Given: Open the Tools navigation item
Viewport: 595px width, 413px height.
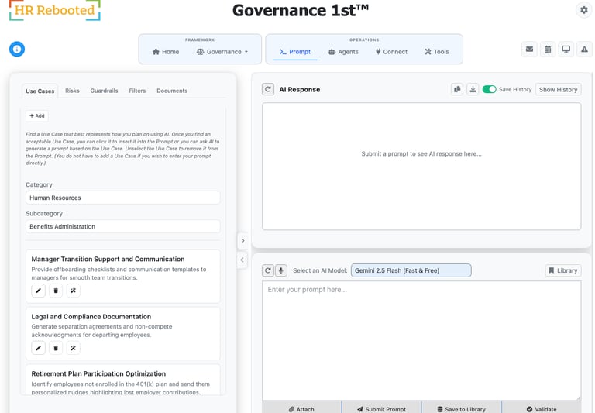Looking at the screenshot, I should (x=437, y=52).
